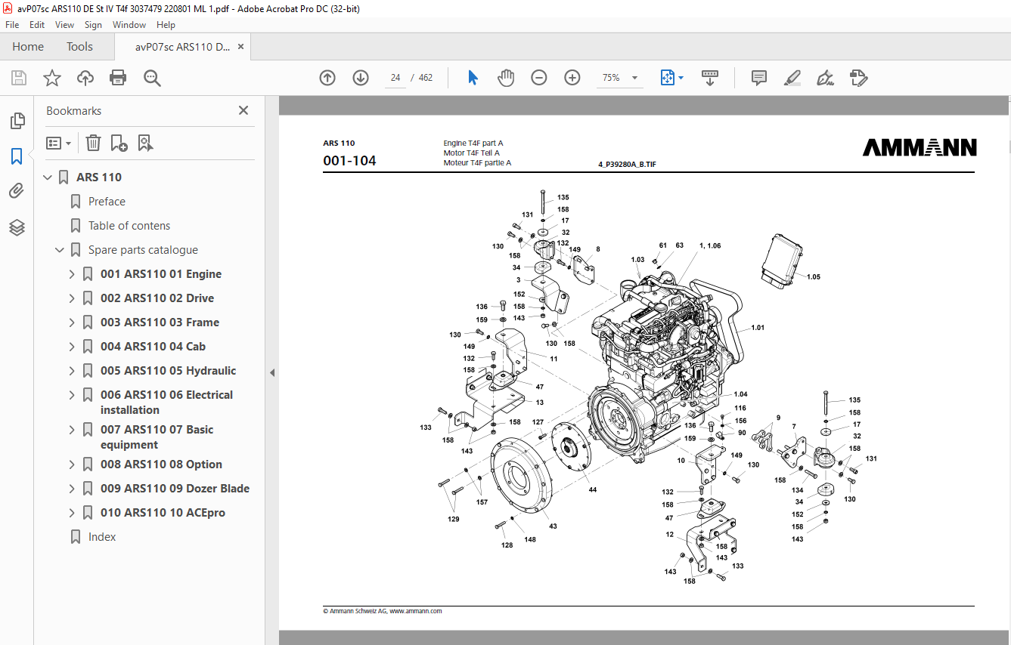Image resolution: width=1011 pixels, height=645 pixels.
Task: Click the page number input field
Action: (x=395, y=78)
